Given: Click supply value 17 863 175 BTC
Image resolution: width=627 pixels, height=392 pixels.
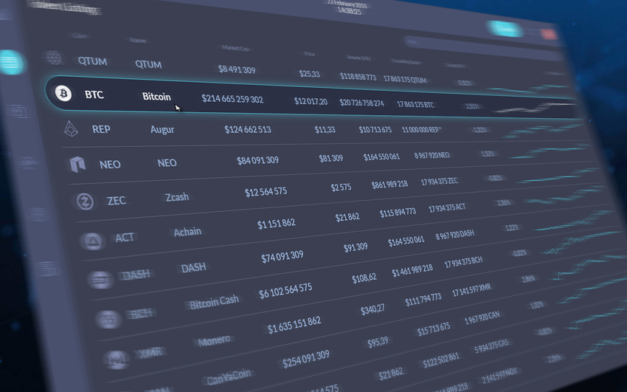Looking at the screenshot, I should point(415,104).
